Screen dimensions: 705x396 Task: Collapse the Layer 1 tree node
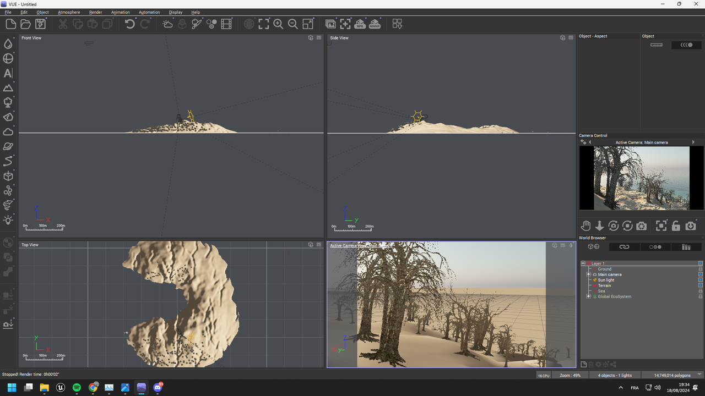583,263
